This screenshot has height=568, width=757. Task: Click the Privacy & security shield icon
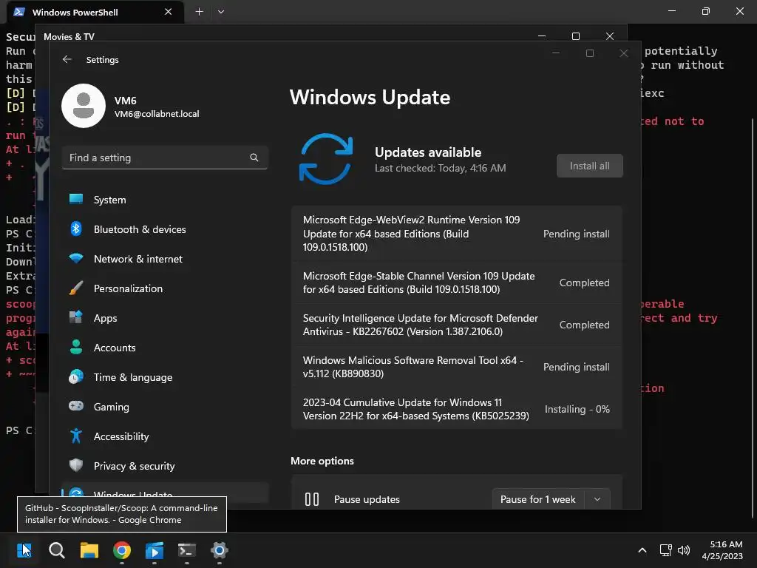[76, 465]
